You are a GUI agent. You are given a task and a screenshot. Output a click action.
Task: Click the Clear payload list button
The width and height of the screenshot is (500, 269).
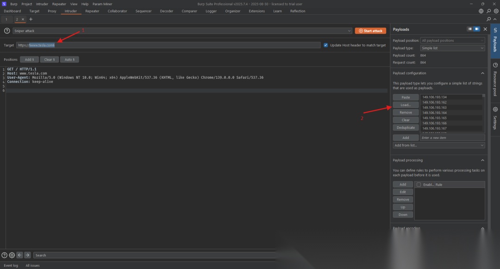click(406, 120)
